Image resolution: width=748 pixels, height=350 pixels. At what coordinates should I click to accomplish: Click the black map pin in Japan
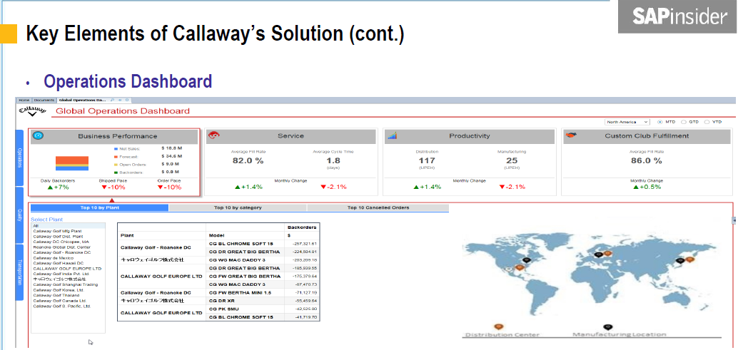point(681,260)
